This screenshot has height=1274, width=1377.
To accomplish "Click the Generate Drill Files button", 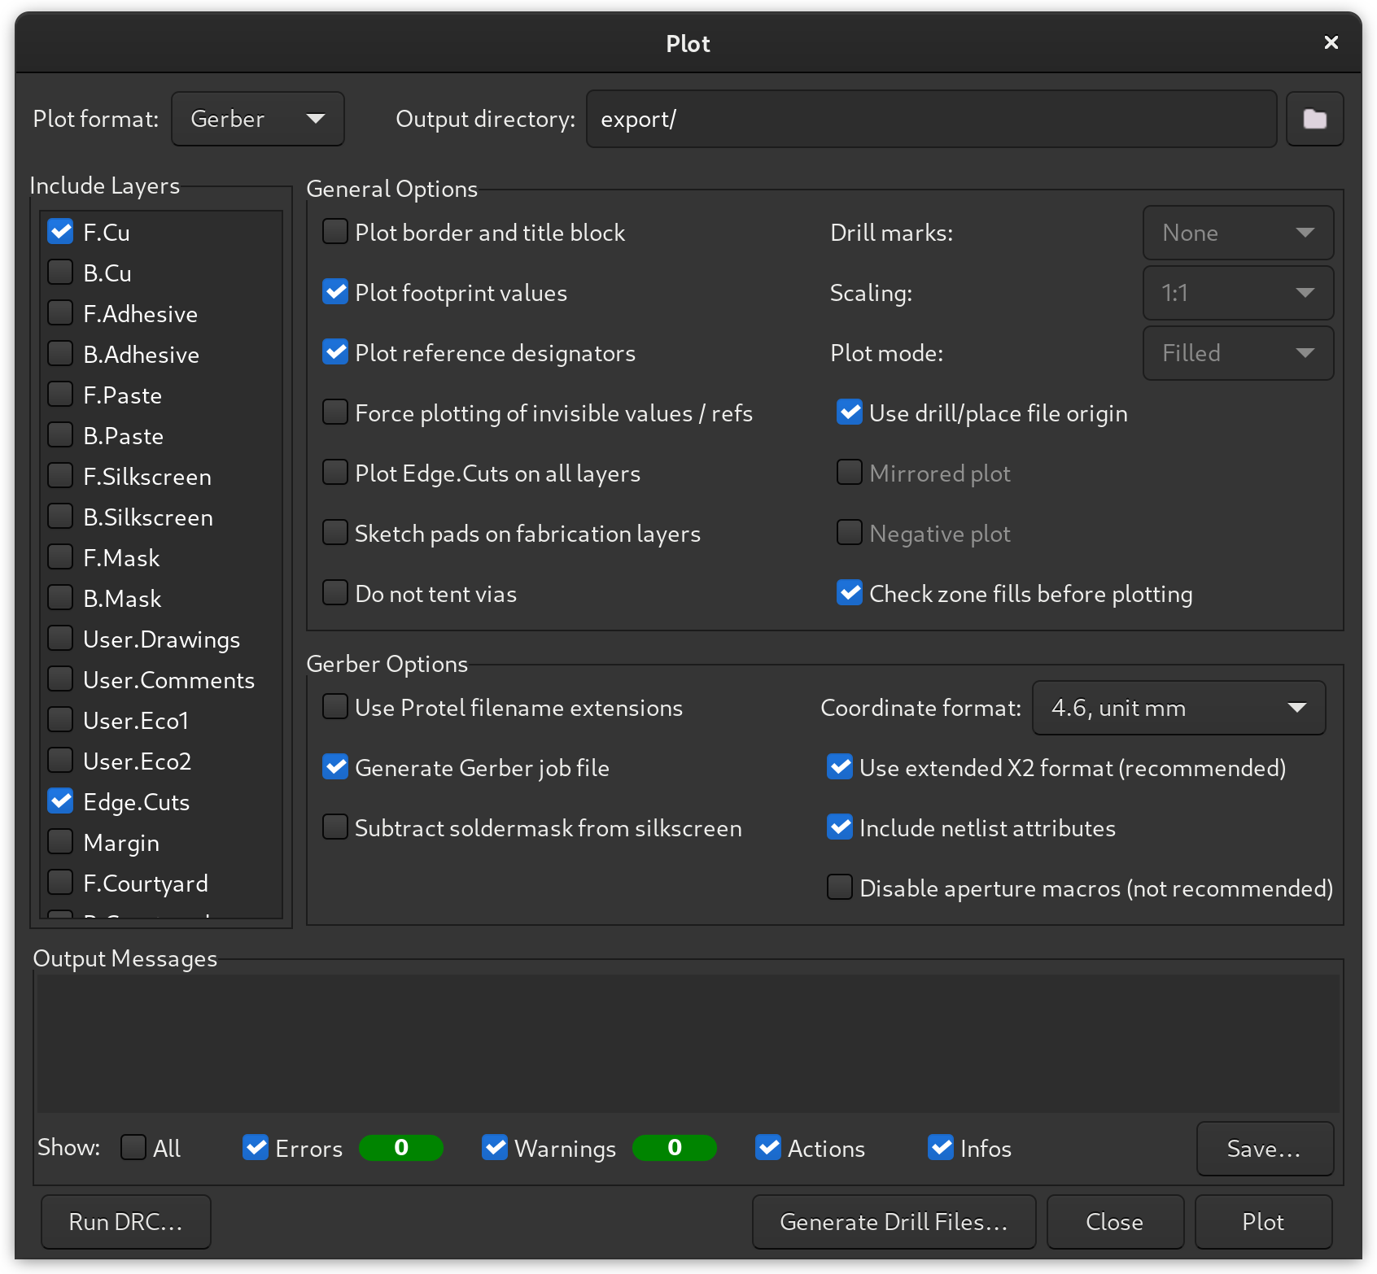I will (x=894, y=1221).
